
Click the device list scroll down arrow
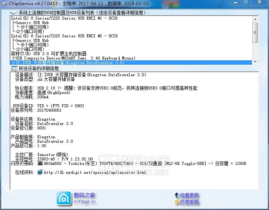click(x=255, y=62)
